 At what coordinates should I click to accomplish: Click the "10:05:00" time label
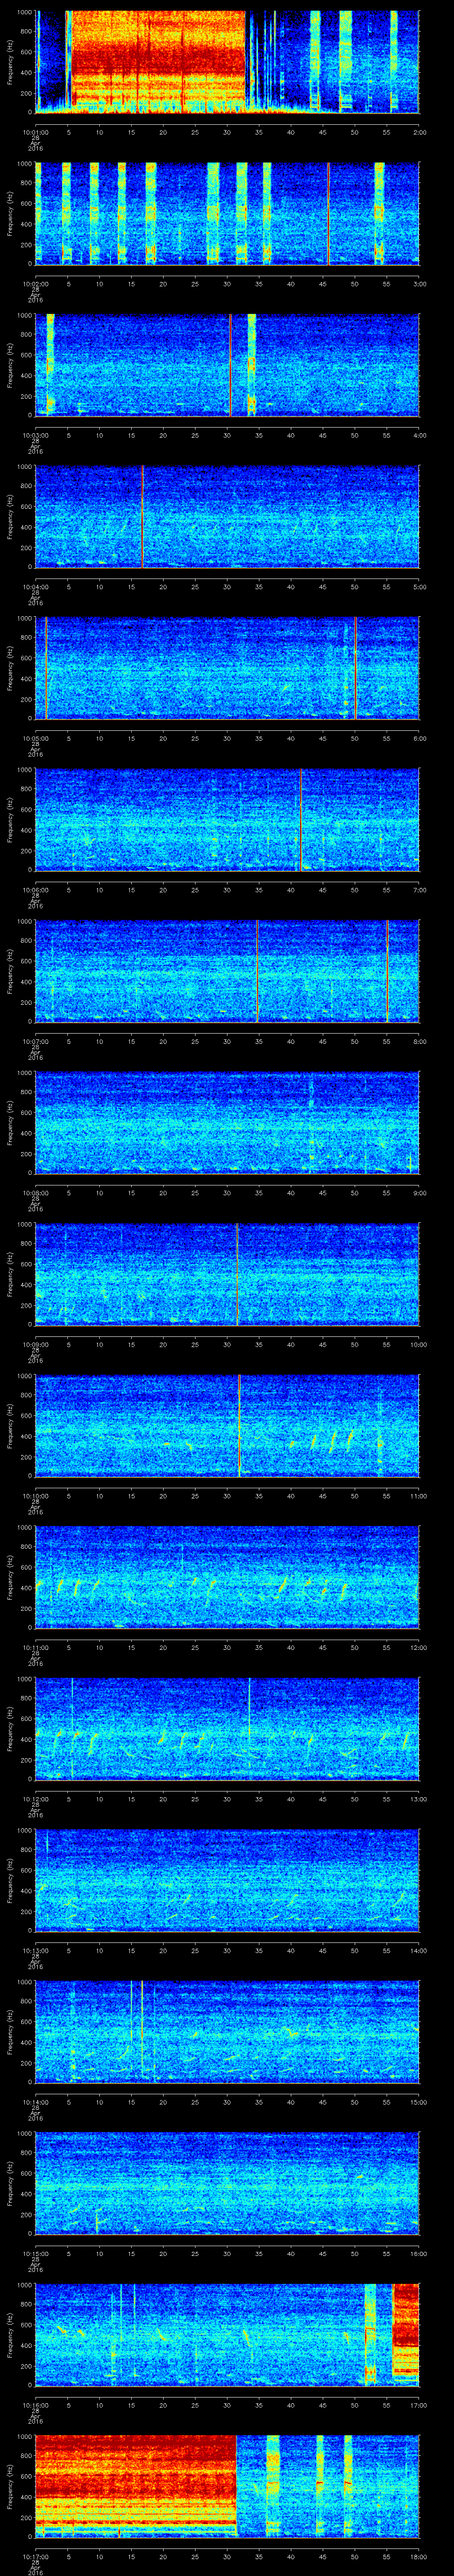click(x=35, y=739)
